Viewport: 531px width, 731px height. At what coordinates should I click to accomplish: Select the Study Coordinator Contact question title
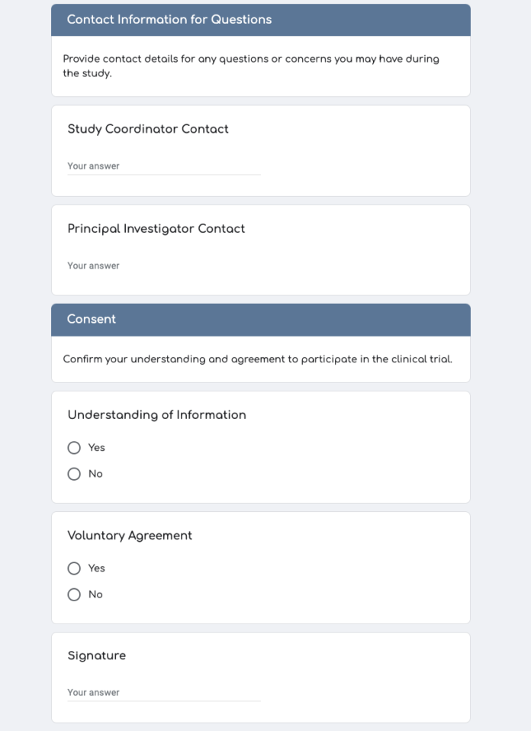(148, 129)
